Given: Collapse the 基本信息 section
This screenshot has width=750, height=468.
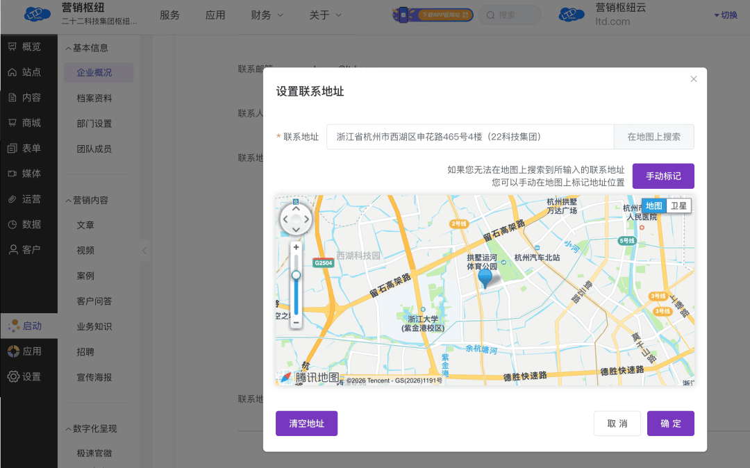Looking at the screenshot, I should [x=87, y=48].
